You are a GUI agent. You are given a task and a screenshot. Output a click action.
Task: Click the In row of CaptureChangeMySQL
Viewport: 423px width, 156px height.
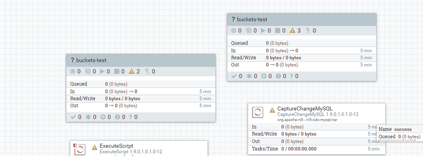[x=317, y=127]
